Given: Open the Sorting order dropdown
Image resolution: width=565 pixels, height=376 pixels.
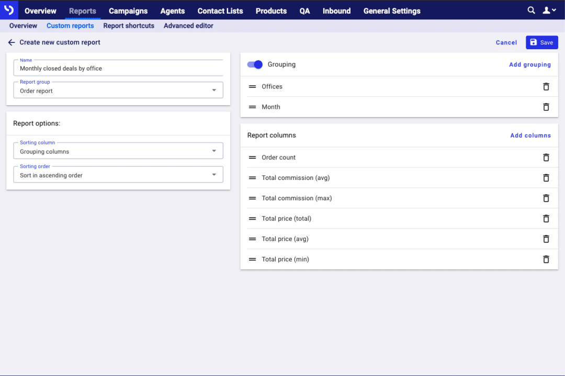Looking at the screenshot, I should pyautogui.click(x=214, y=174).
